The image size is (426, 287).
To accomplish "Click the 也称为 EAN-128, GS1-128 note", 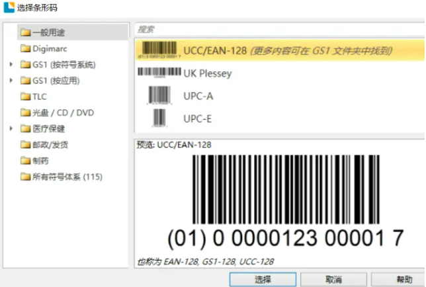I will (205, 261).
